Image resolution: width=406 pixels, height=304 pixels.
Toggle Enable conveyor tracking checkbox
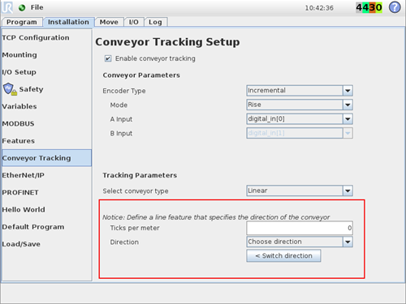point(108,58)
